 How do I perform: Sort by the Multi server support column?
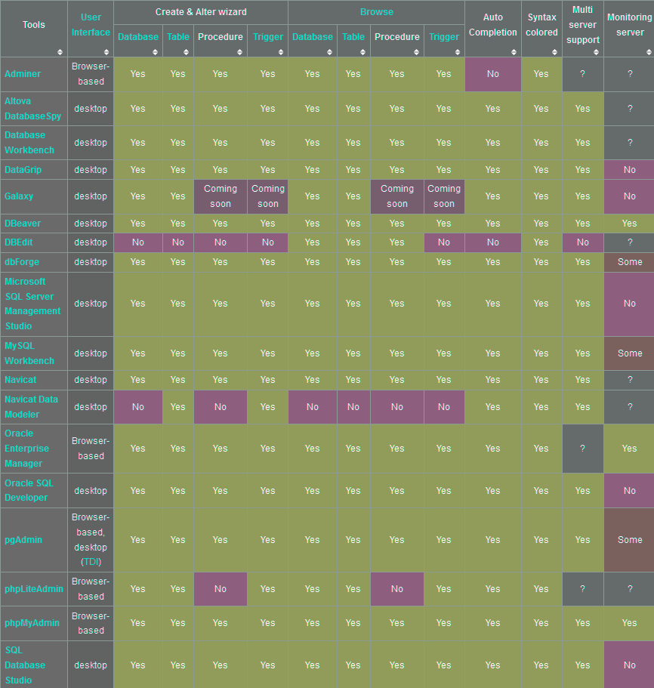(x=596, y=52)
